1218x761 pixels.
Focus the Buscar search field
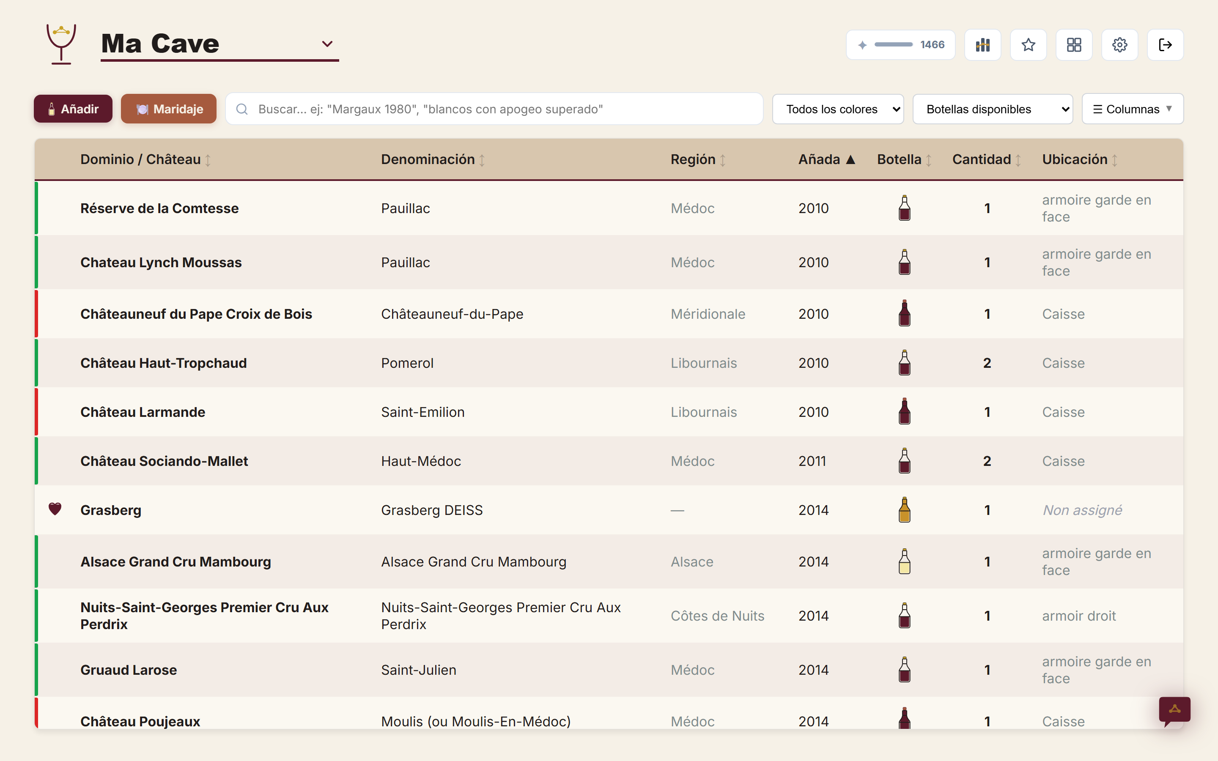[x=494, y=109]
